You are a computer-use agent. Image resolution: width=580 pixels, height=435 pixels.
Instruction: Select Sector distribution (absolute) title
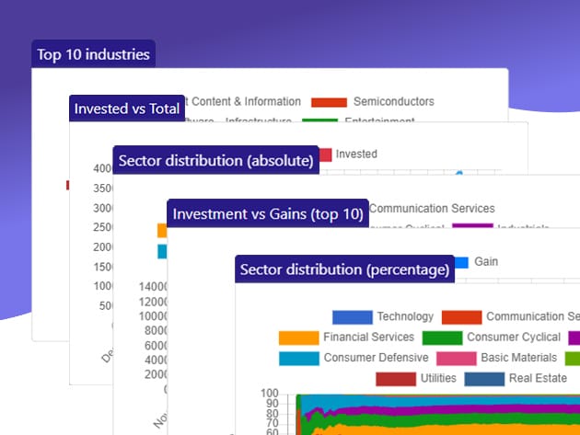point(215,161)
